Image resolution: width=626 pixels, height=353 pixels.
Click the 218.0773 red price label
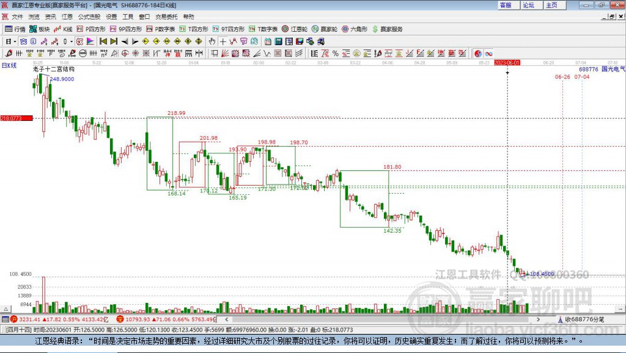pyautogui.click(x=17, y=118)
